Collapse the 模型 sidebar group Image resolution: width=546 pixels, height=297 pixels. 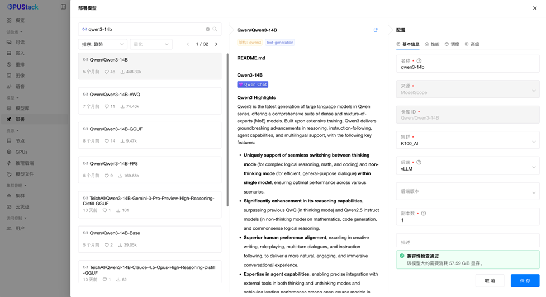(x=12, y=98)
